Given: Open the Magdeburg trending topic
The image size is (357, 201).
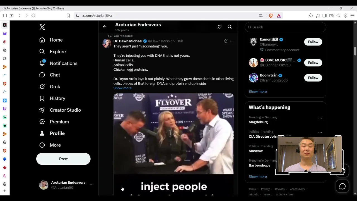Looking at the screenshot, I should (258, 122).
